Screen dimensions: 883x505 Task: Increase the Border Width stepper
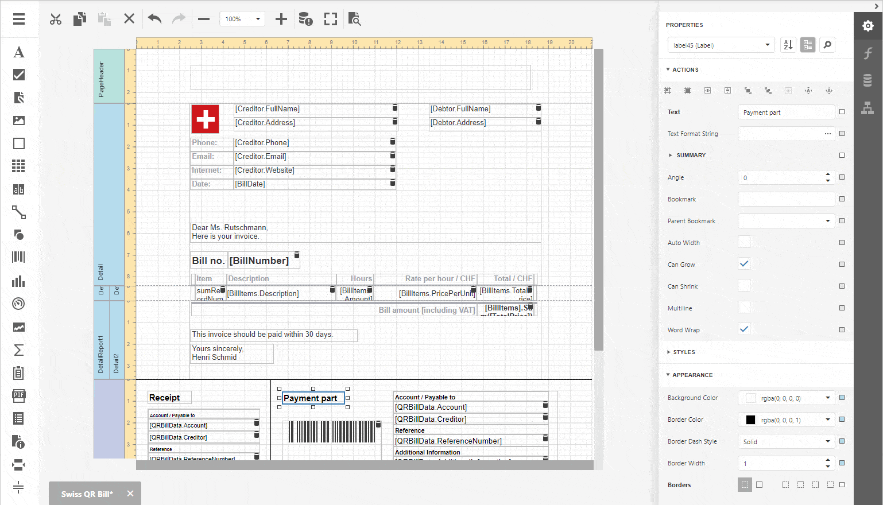[x=828, y=460]
